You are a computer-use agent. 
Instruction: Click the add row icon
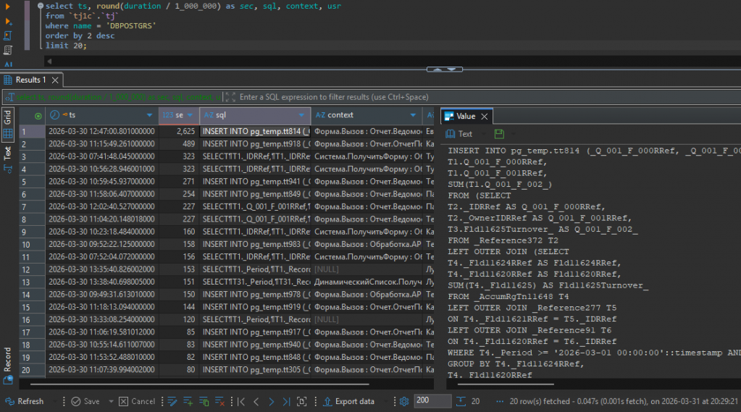tap(188, 401)
